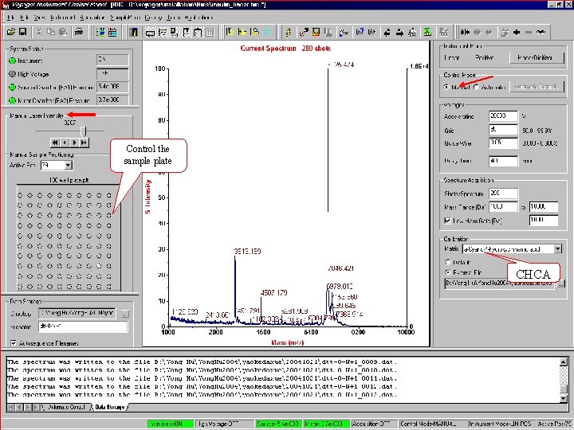The image size is (574, 430).
Task: Click the black right arrow toolbar icon
Action: coord(399,33)
